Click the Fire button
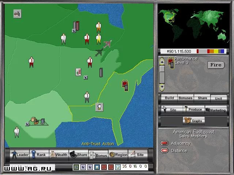 coord(216,65)
